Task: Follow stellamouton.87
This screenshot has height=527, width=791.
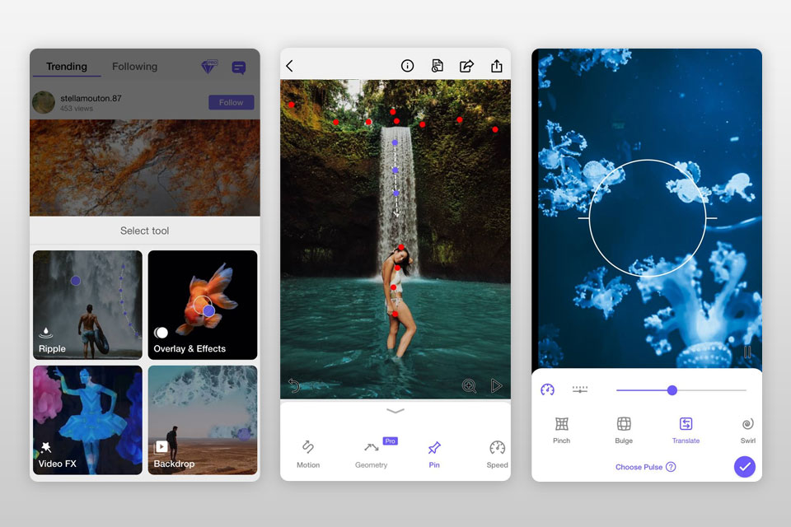Action: point(231,102)
